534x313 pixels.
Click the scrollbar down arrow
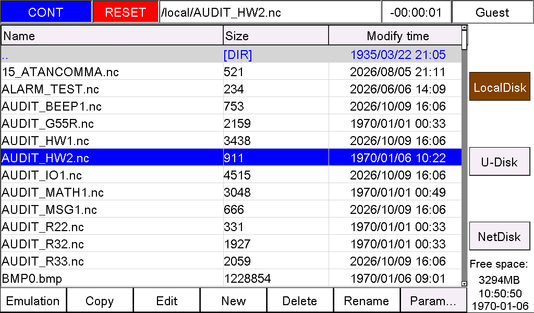[464, 283]
